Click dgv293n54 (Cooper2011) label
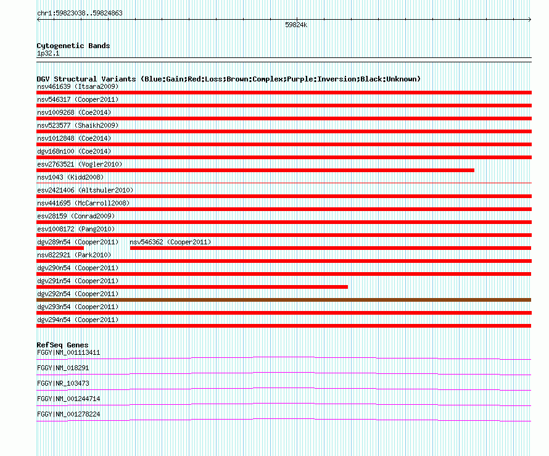549x456 pixels. [x=78, y=307]
